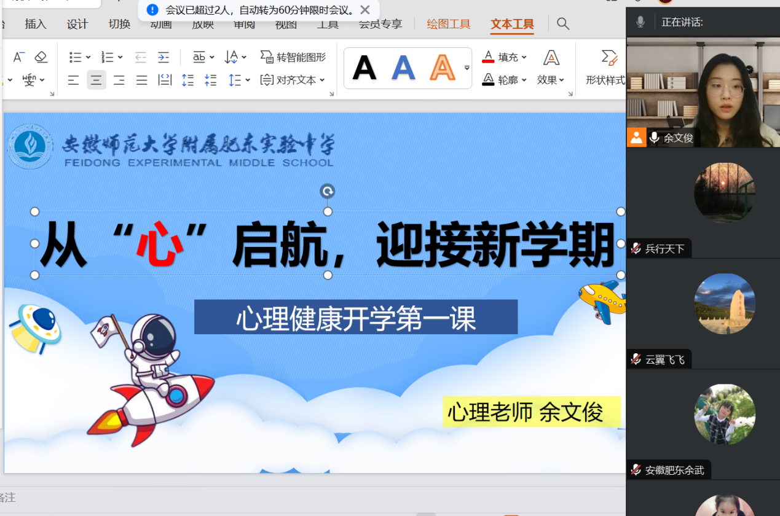Expand the numbered list dropdown arrow
The height and width of the screenshot is (516, 780).
click(x=120, y=57)
